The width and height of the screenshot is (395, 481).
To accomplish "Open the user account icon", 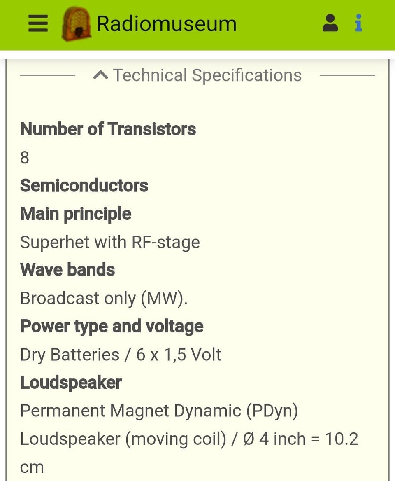I will pos(330,23).
